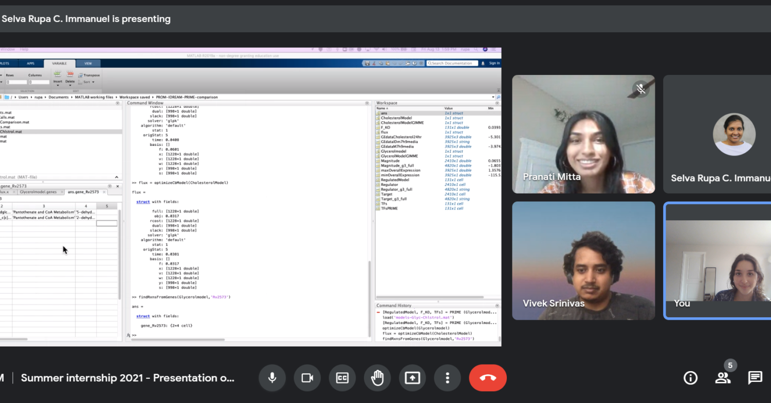Expand the Sort dropdown in ribbon
Screen dimensions: 771x403
(x=88, y=82)
